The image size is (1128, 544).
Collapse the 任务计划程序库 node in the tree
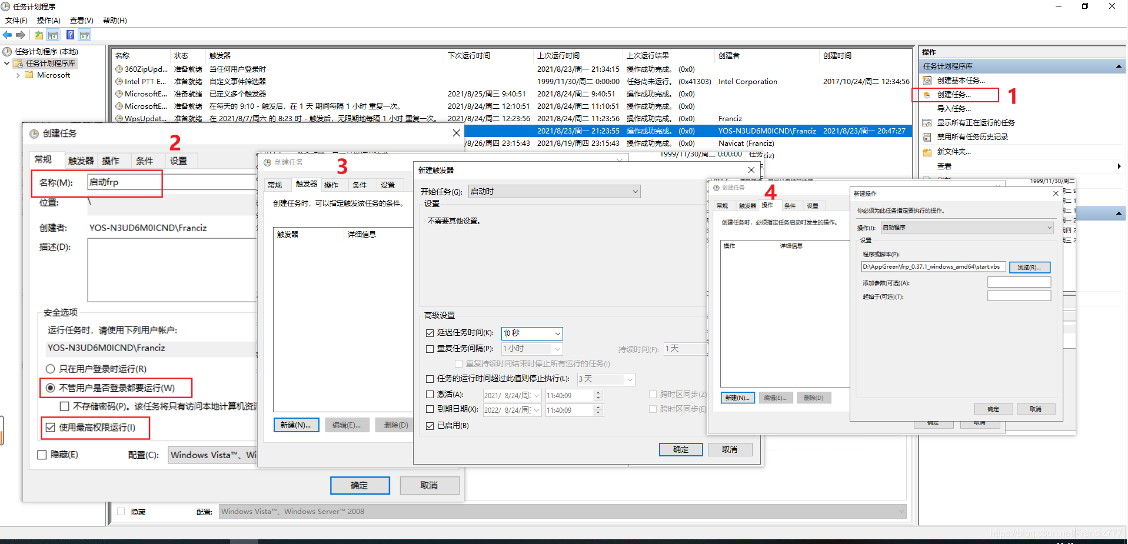(x=7, y=64)
